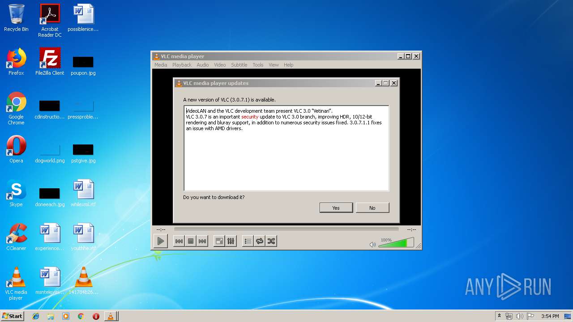Open the Subtitle menu
This screenshot has height=322, width=573.
(x=239, y=65)
